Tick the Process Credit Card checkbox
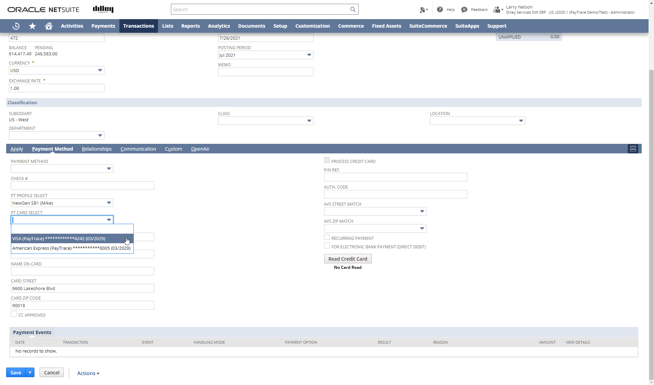654x385 pixels. (x=327, y=160)
